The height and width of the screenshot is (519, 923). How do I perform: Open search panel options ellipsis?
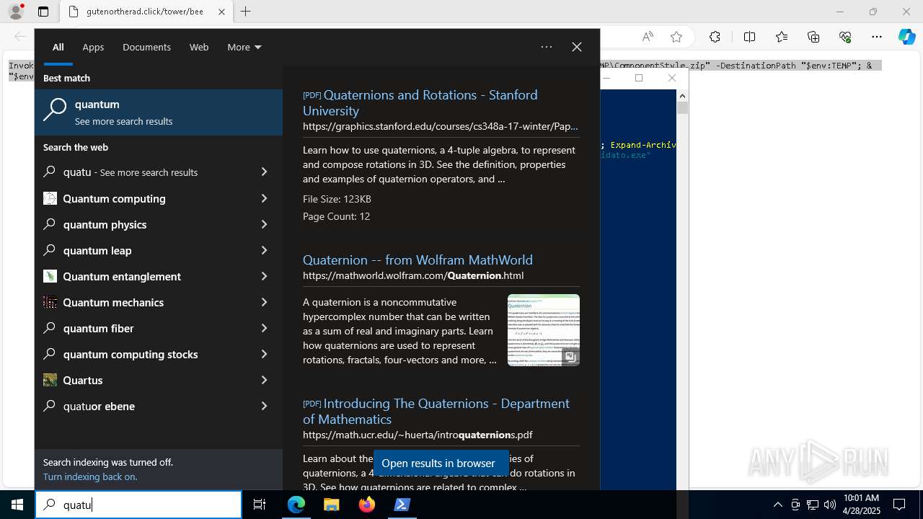[547, 47]
